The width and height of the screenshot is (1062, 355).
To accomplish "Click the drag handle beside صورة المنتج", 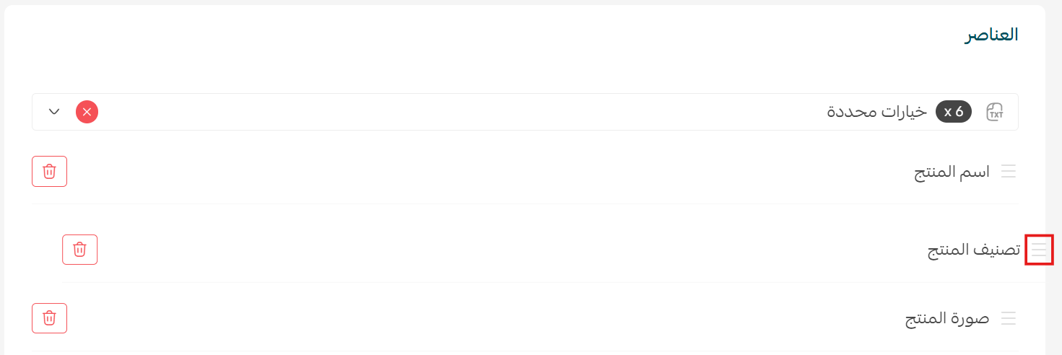I will coord(1009,318).
